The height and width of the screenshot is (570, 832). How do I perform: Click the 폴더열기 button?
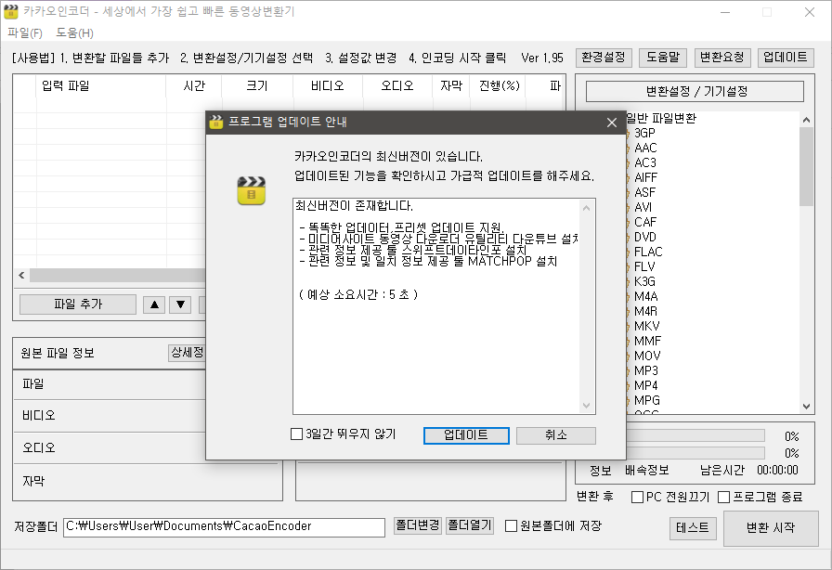tap(470, 526)
